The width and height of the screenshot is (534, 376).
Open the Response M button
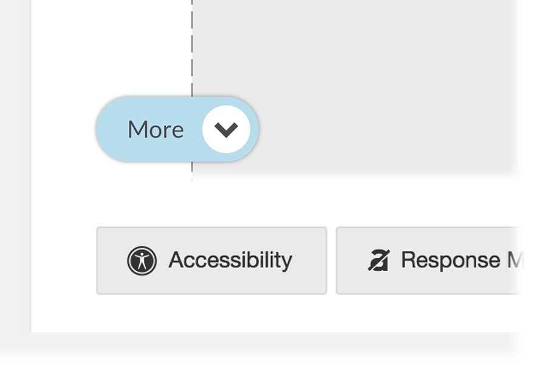pyautogui.click(x=430, y=261)
